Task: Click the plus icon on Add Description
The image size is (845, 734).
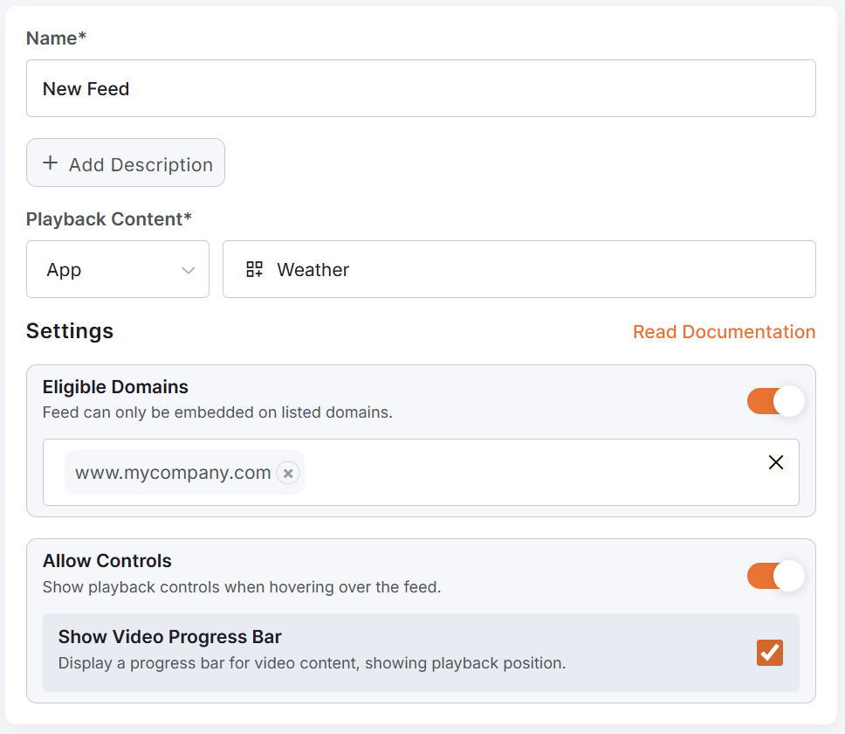Action: pyautogui.click(x=50, y=163)
